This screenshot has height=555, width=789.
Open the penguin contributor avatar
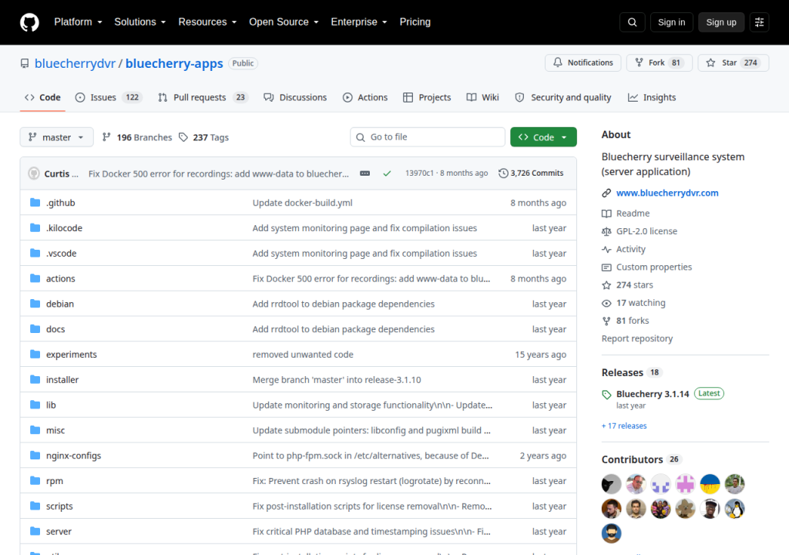(x=734, y=509)
